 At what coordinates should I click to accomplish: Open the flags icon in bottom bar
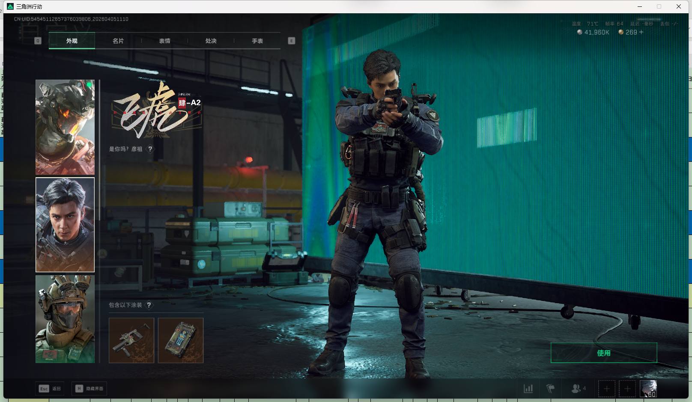(551, 389)
